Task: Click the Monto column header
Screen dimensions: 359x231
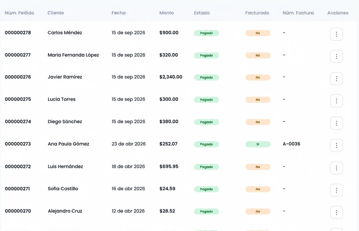Action: (167, 13)
